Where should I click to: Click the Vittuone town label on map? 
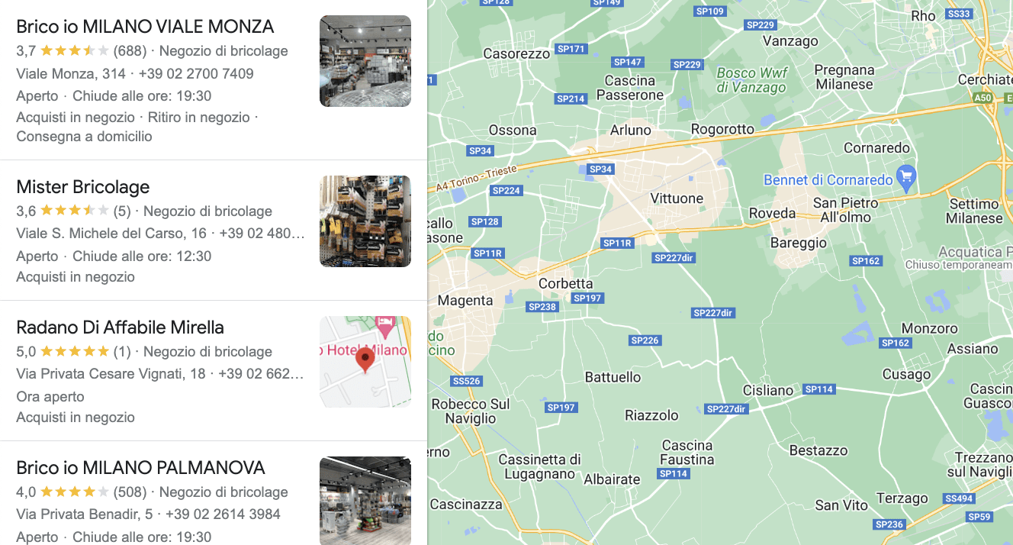click(677, 198)
